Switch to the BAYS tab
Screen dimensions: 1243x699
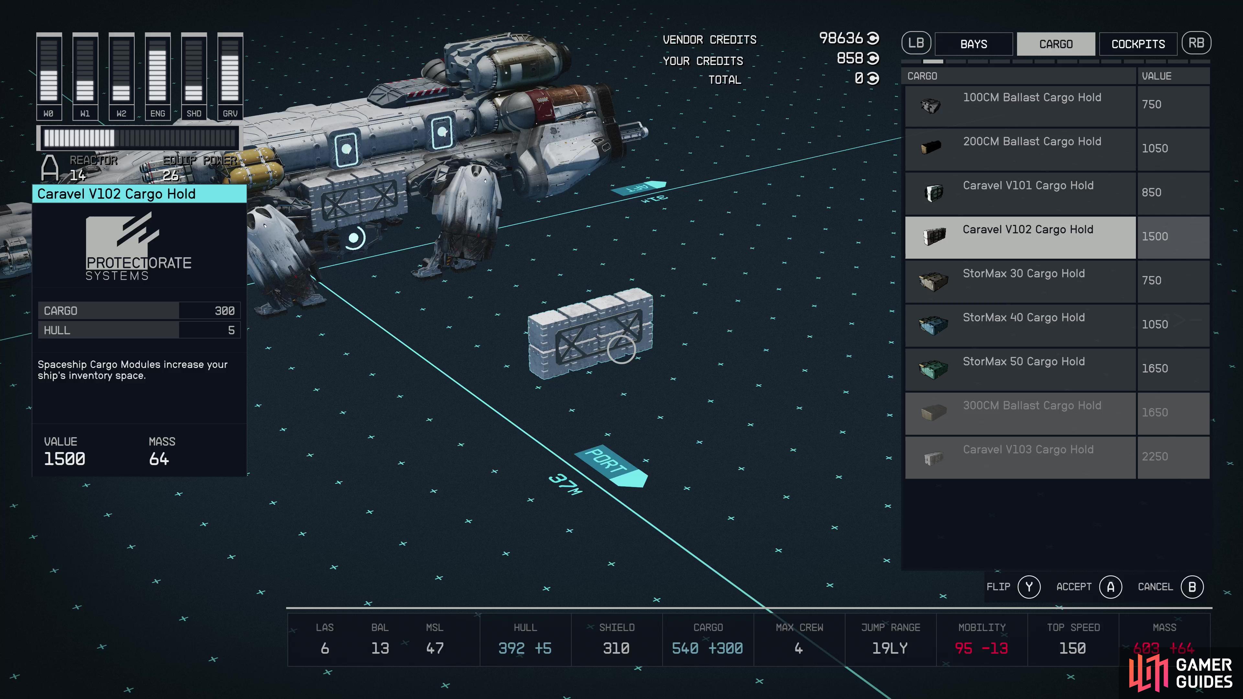tap(973, 44)
